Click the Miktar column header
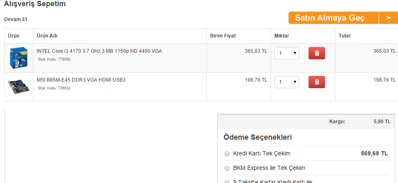The image size is (398, 183). tap(281, 36)
